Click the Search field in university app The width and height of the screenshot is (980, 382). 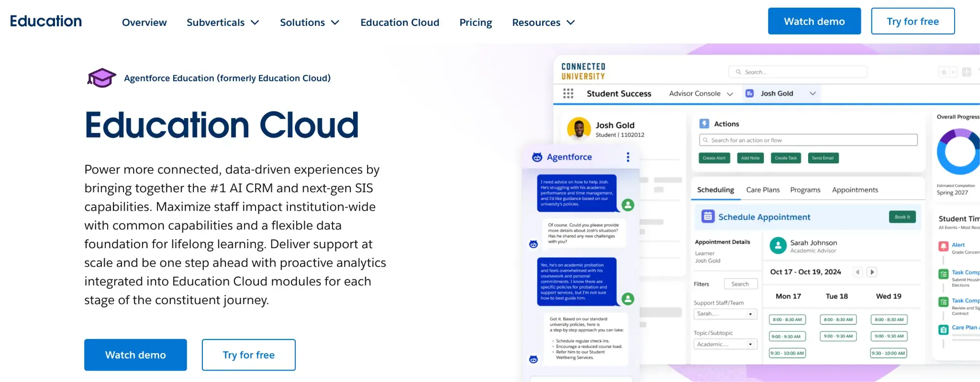798,72
